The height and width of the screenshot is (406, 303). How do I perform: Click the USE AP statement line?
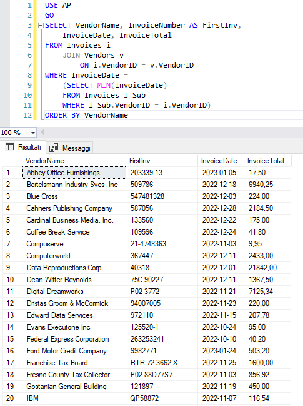pyautogui.click(x=58, y=5)
